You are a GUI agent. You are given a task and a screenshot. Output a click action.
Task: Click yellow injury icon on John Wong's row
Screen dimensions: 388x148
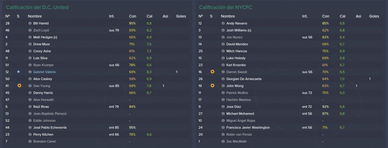click(x=212, y=86)
